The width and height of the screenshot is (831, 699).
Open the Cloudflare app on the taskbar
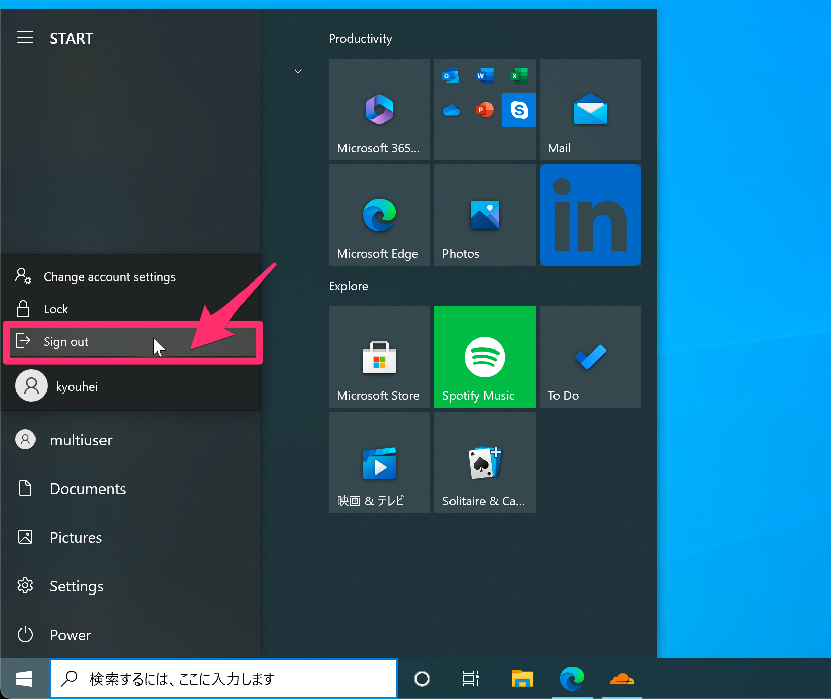coord(622,679)
